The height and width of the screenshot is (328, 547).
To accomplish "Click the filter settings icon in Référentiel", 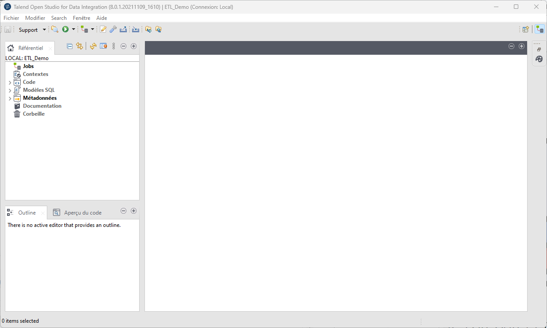I will click(103, 46).
